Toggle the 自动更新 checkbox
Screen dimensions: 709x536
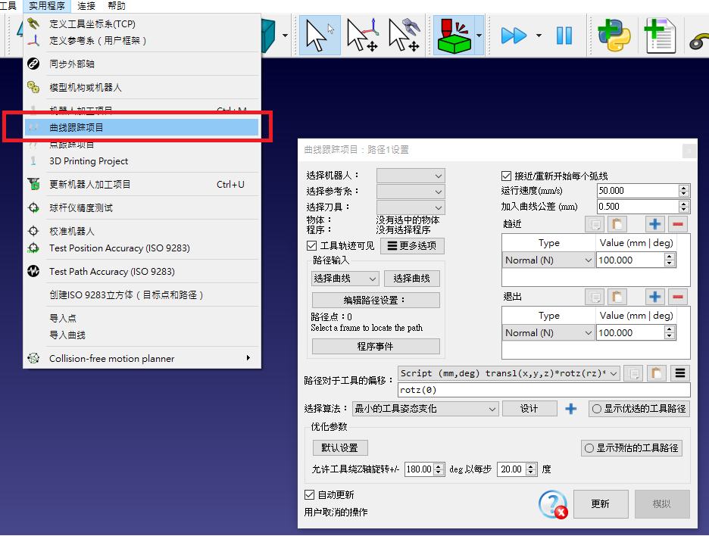pyautogui.click(x=309, y=495)
